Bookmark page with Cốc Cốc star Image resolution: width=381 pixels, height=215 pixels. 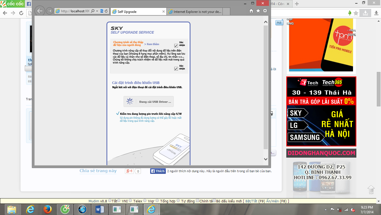tap(356, 13)
